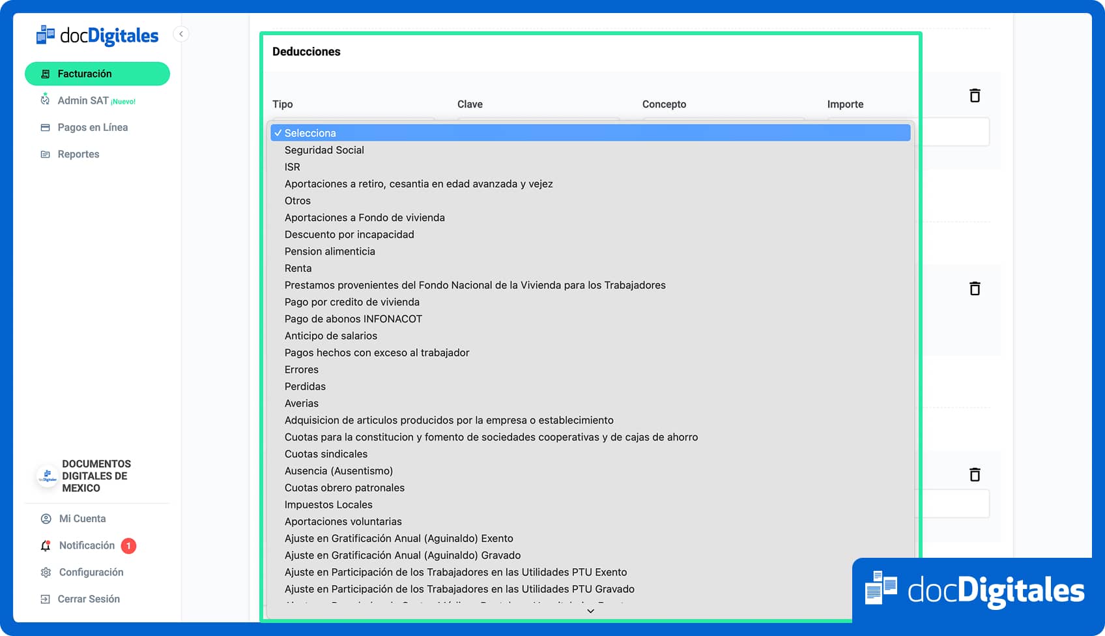Open the Facturación section
The width and height of the screenshot is (1105, 636).
pos(97,74)
